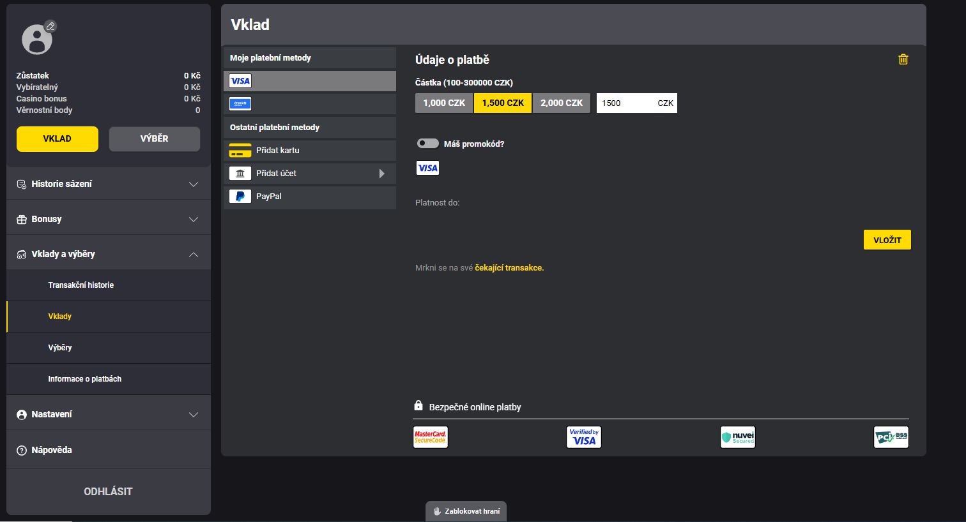Toggle the Máš promokód switch
Image resolution: width=966 pixels, height=522 pixels.
[x=428, y=144]
